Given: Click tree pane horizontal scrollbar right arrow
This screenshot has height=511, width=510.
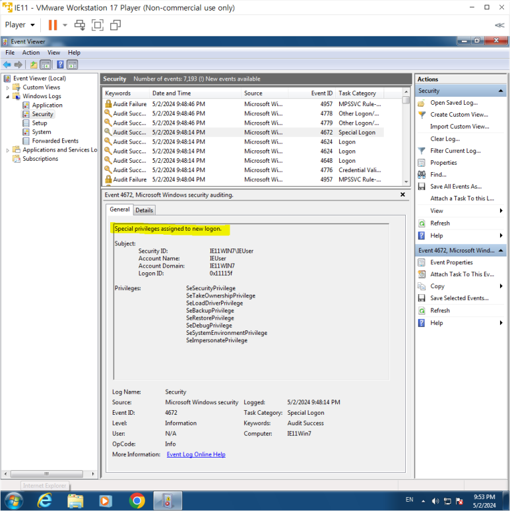Looking at the screenshot, I should [93, 474].
